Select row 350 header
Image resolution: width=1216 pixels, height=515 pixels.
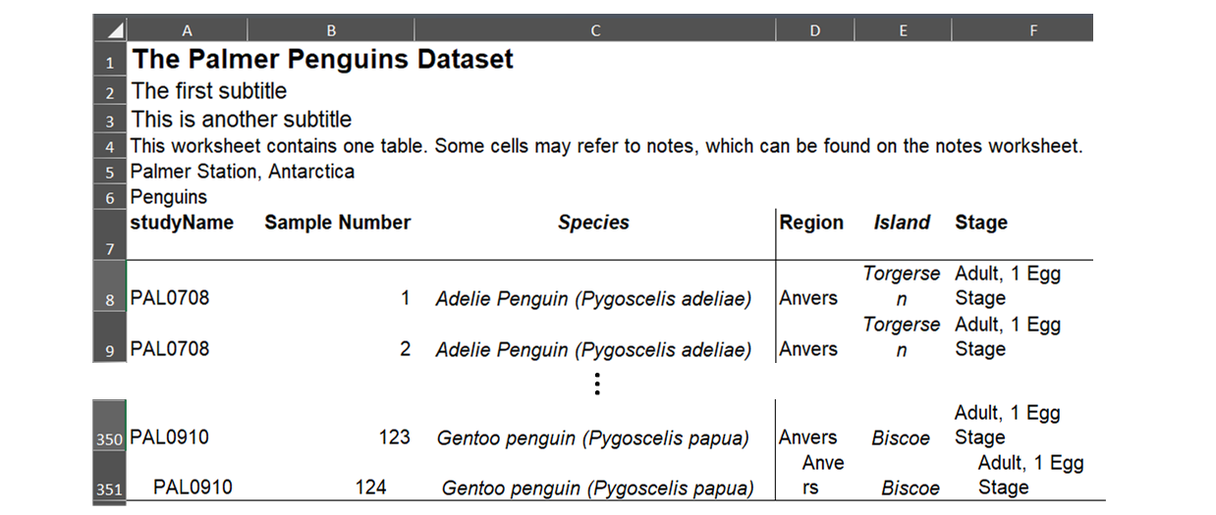[109, 439]
